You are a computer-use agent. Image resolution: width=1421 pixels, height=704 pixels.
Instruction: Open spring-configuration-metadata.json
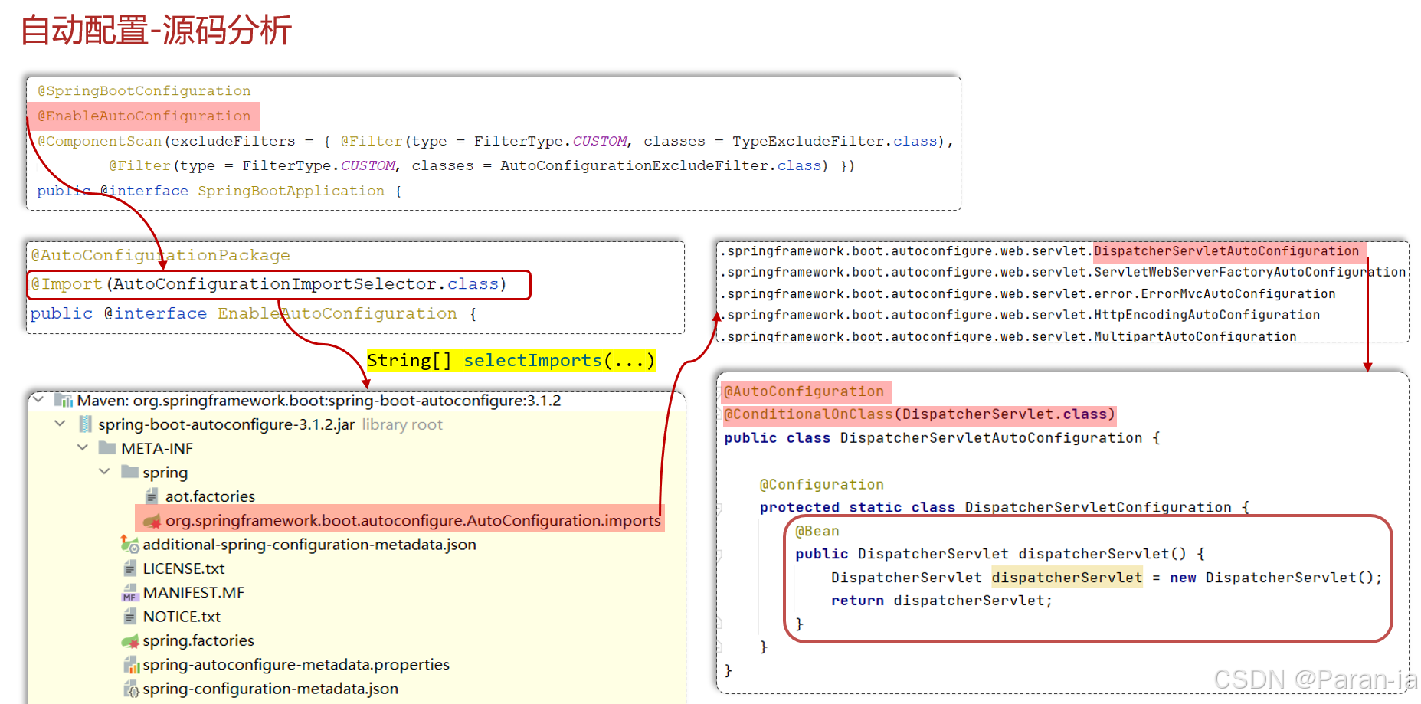coord(270,689)
